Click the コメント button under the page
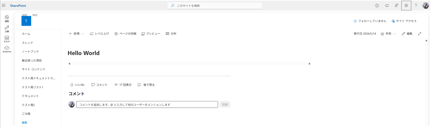 [99, 85]
